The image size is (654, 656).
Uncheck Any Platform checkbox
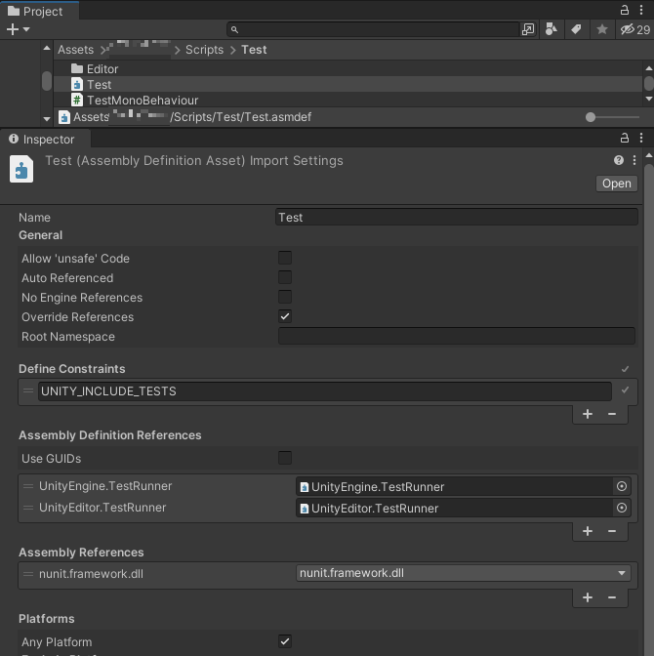pos(285,641)
